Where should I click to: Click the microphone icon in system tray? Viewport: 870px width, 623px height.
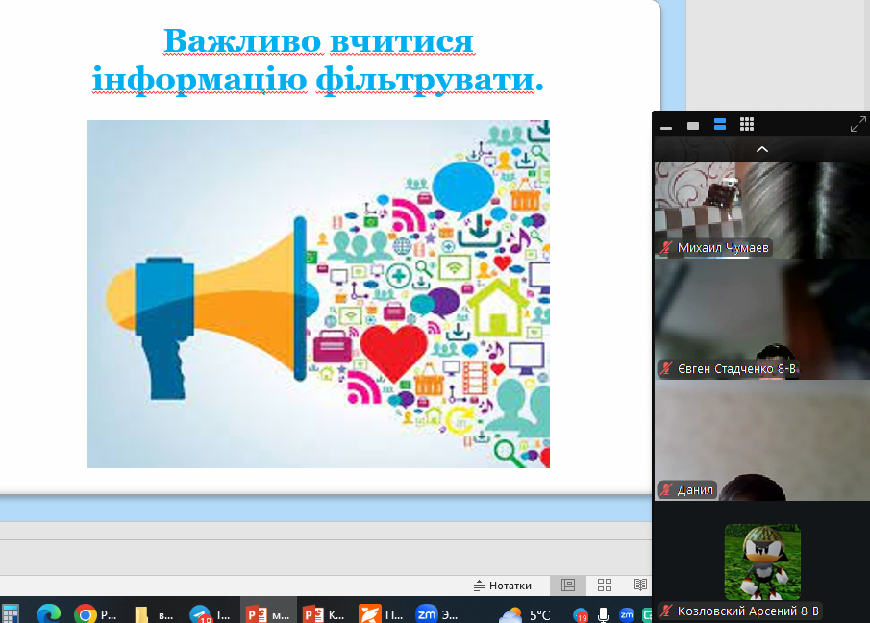pos(604,614)
